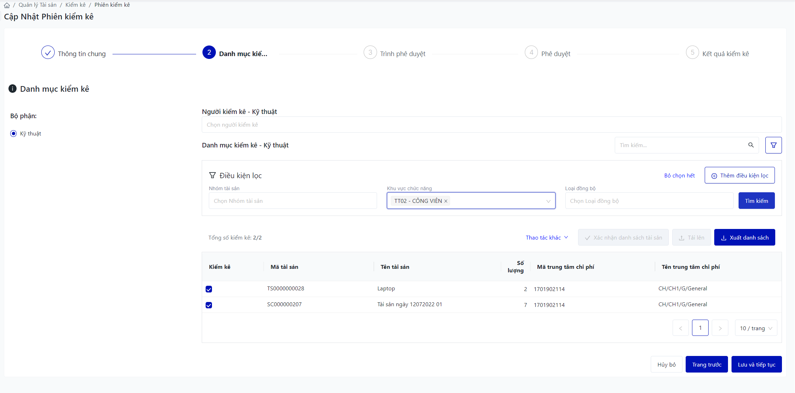Remove the TT02 - CÔNG VIÊN tag
This screenshot has height=393, width=795.
click(x=446, y=201)
